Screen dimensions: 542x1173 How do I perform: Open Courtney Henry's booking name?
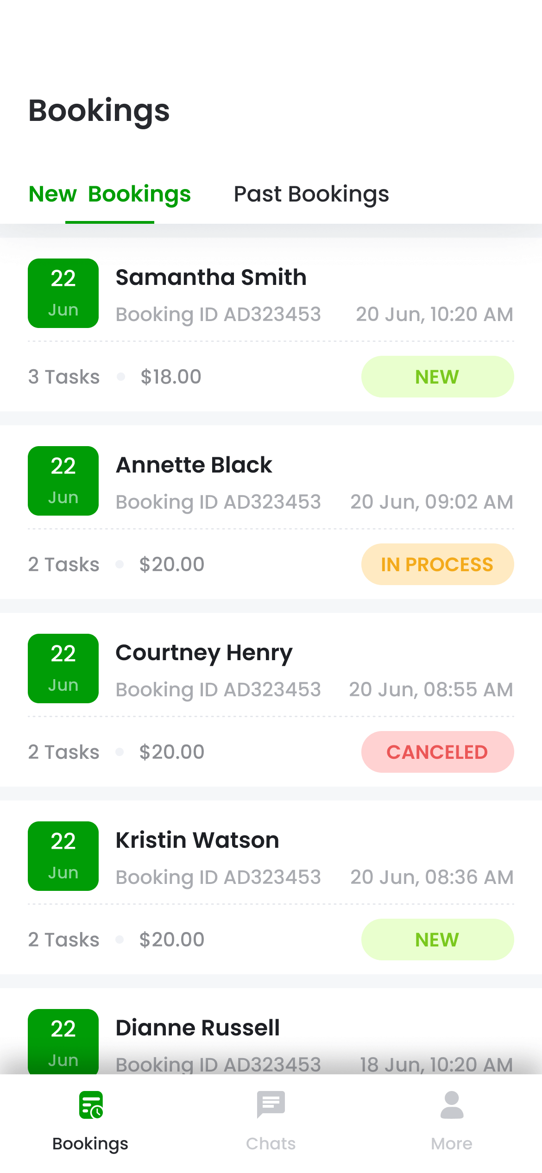point(204,653)
